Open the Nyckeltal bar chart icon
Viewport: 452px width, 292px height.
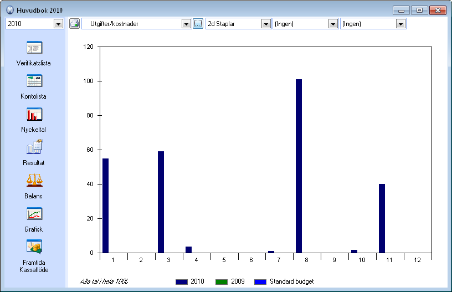(34, 114)
